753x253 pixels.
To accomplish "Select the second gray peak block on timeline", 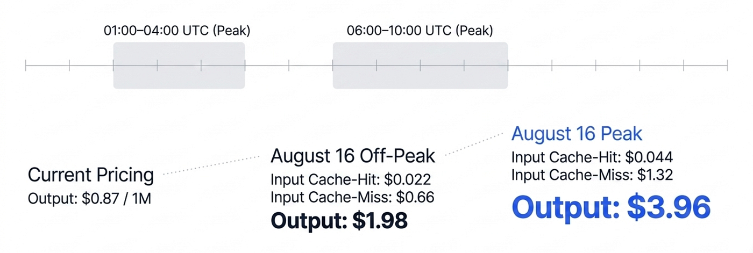I will click(x=420, y=66).
